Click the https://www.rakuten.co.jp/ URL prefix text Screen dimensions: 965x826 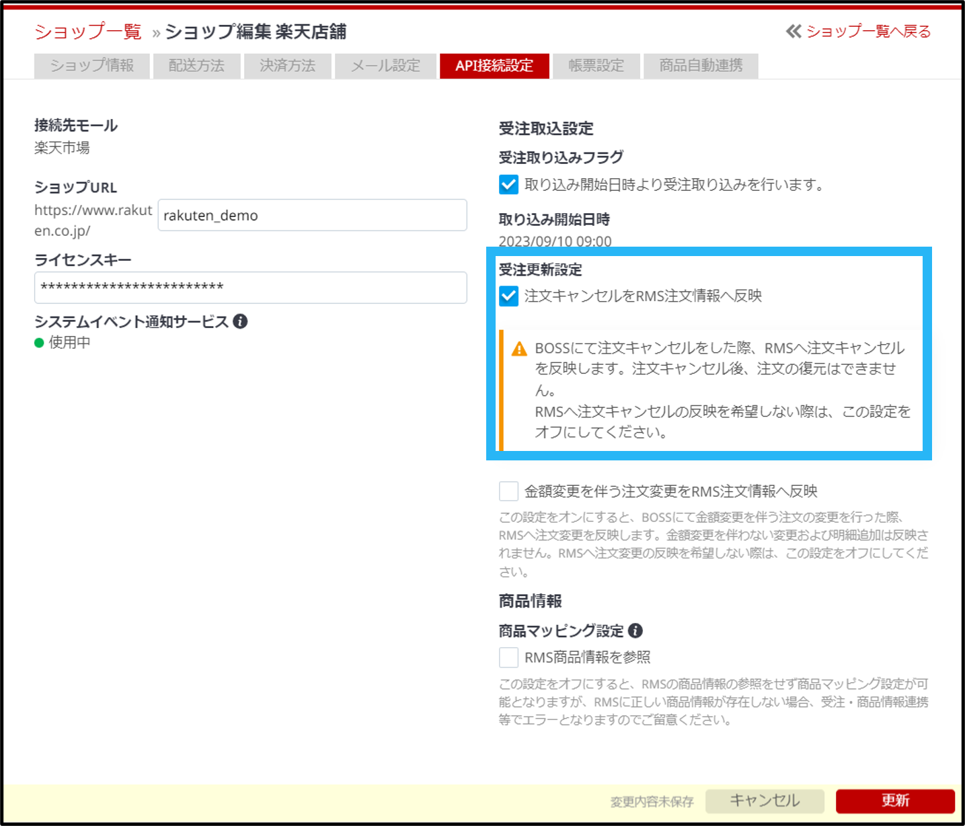coord(93,220)
